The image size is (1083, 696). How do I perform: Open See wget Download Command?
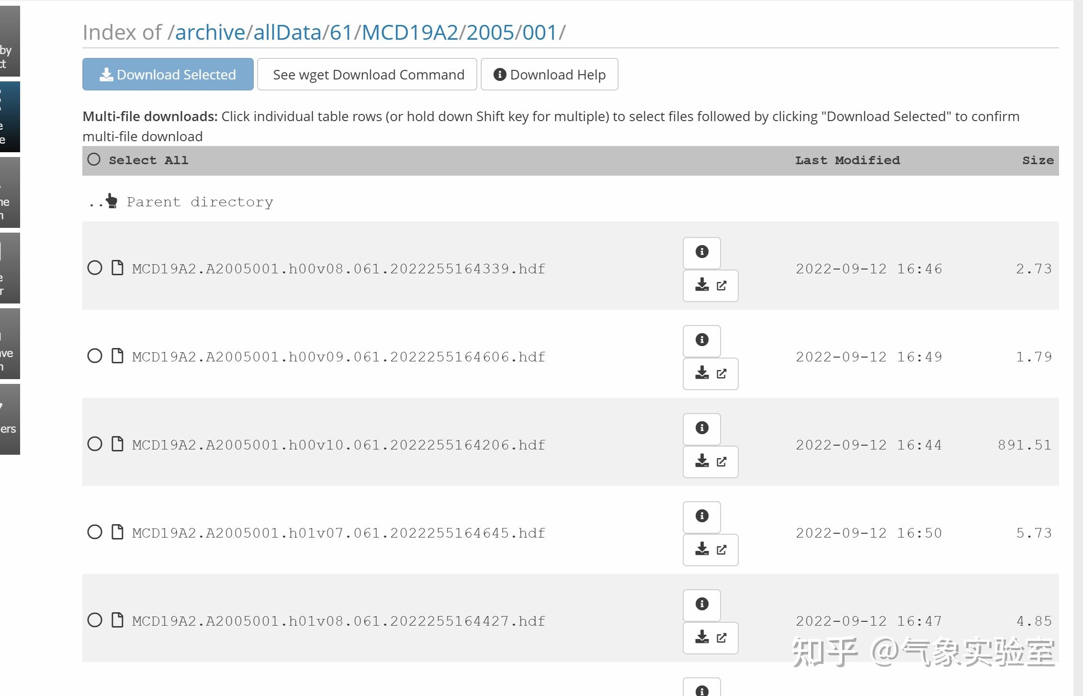(367, 74)
